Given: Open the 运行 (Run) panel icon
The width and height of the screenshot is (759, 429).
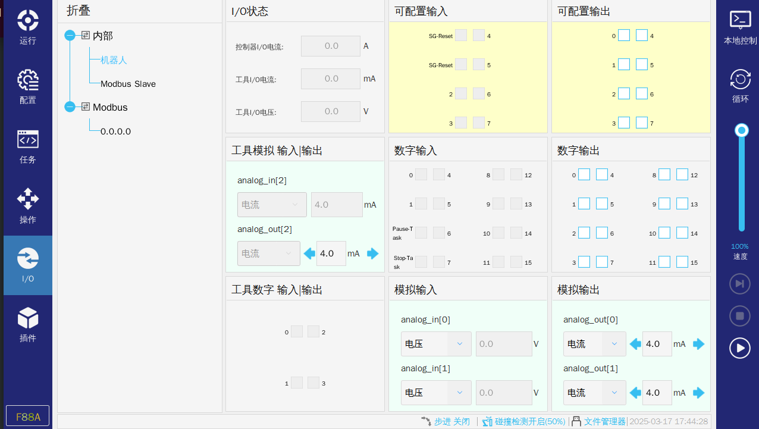Looking at the screenshot, I should (27, 21).
